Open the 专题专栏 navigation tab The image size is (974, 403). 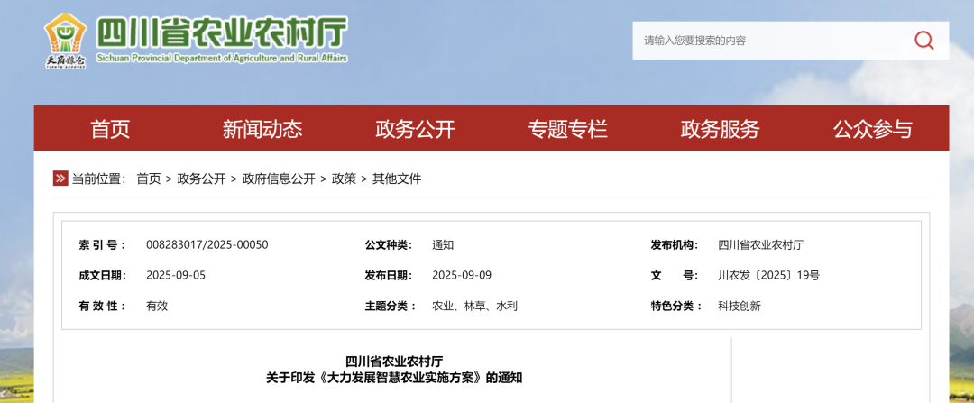coord(568,129)
